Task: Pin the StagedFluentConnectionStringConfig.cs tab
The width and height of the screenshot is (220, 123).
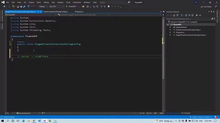Action: 38,12
